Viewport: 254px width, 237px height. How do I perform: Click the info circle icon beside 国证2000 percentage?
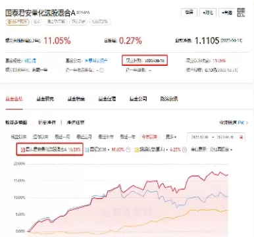128,149
